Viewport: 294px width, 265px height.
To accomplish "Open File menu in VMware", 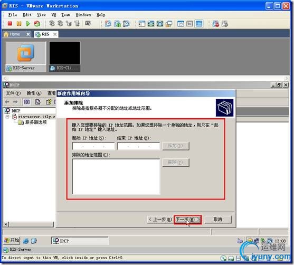I will point(13,15).
